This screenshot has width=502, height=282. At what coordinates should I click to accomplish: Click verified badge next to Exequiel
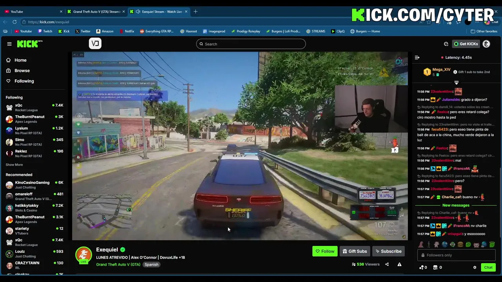coord(123,249)
